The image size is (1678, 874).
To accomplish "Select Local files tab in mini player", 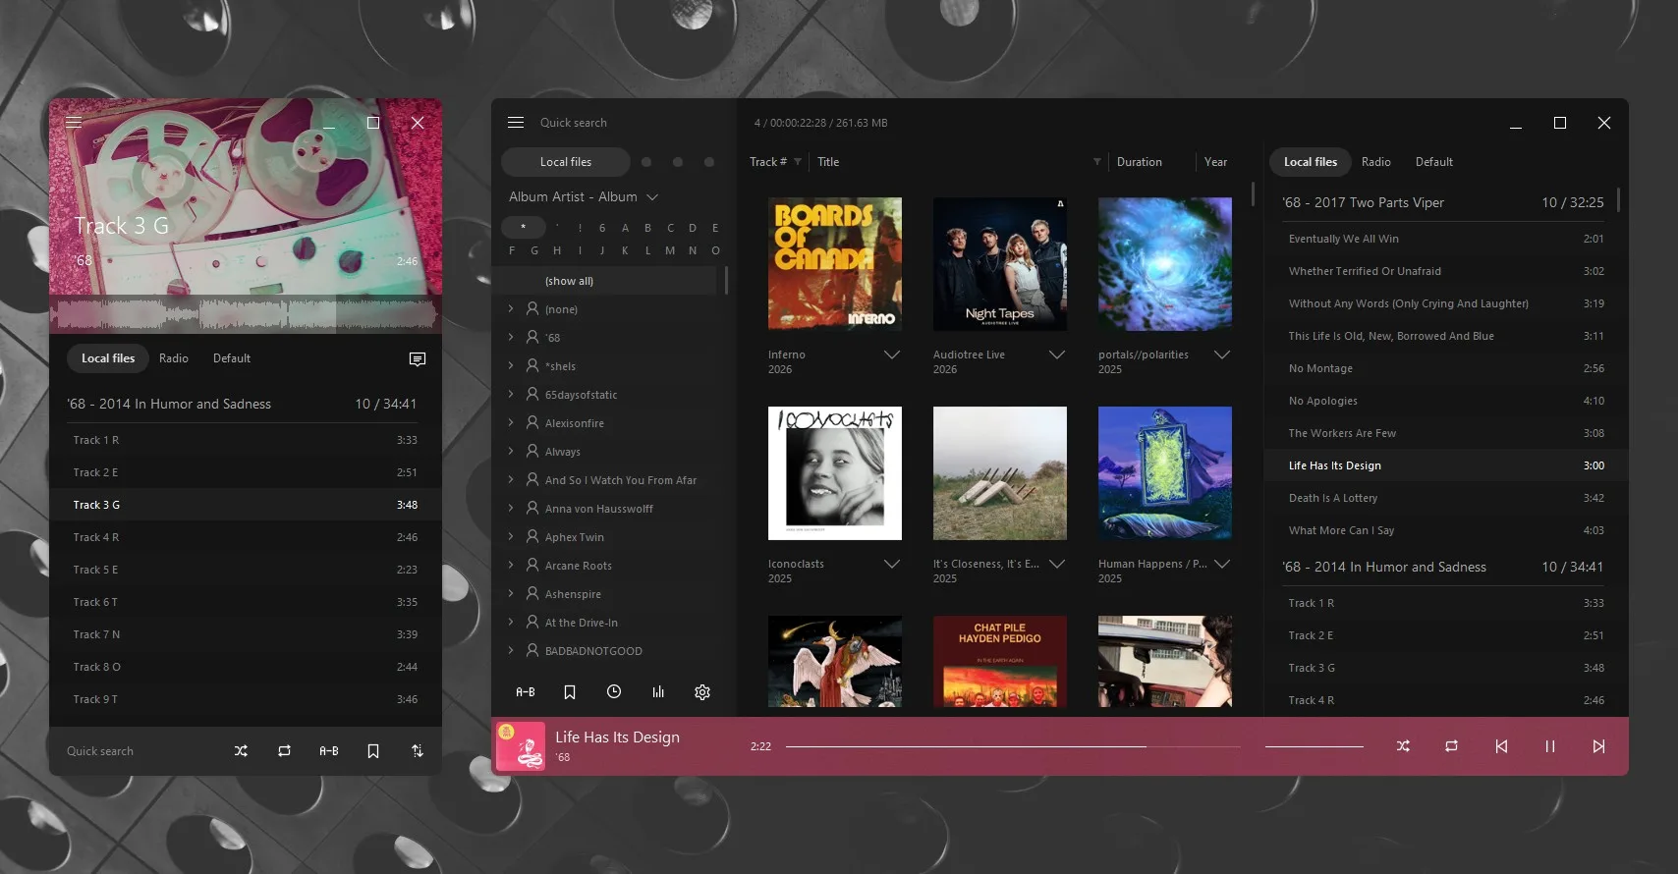I will tap(108, 358).
